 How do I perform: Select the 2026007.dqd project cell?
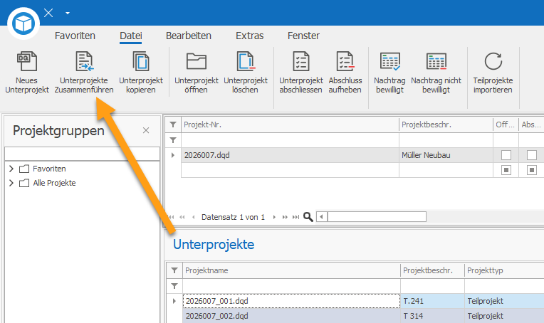coord(290,155)
